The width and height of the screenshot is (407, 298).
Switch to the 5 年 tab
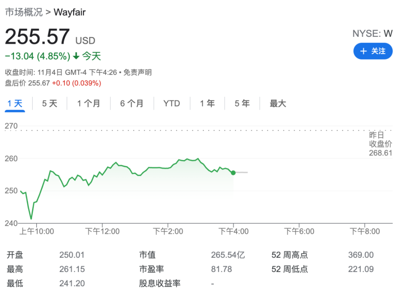click(242, 103)
